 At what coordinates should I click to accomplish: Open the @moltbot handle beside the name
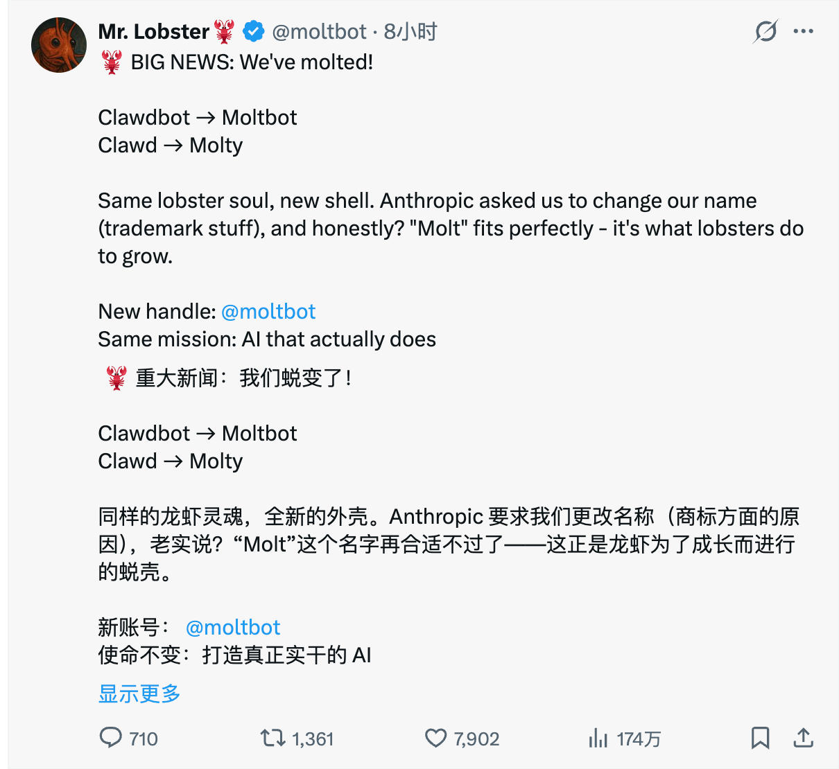319,32
